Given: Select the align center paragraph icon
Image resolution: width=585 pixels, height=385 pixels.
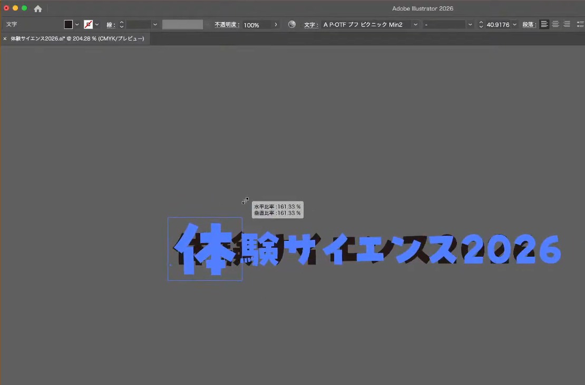Looking at the screenshot, I should pyautogui.click(x=555, y=25).
